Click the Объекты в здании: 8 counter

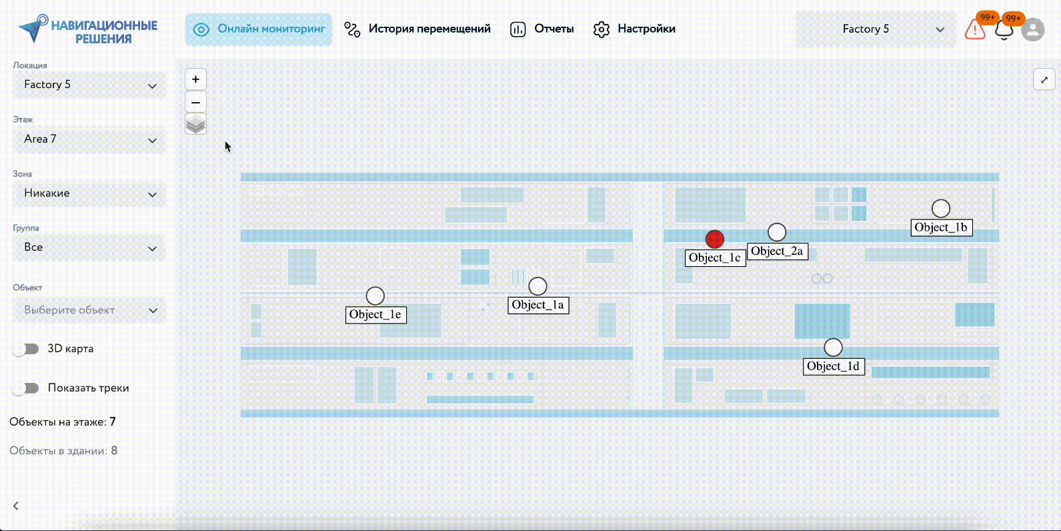coord(63,451)
